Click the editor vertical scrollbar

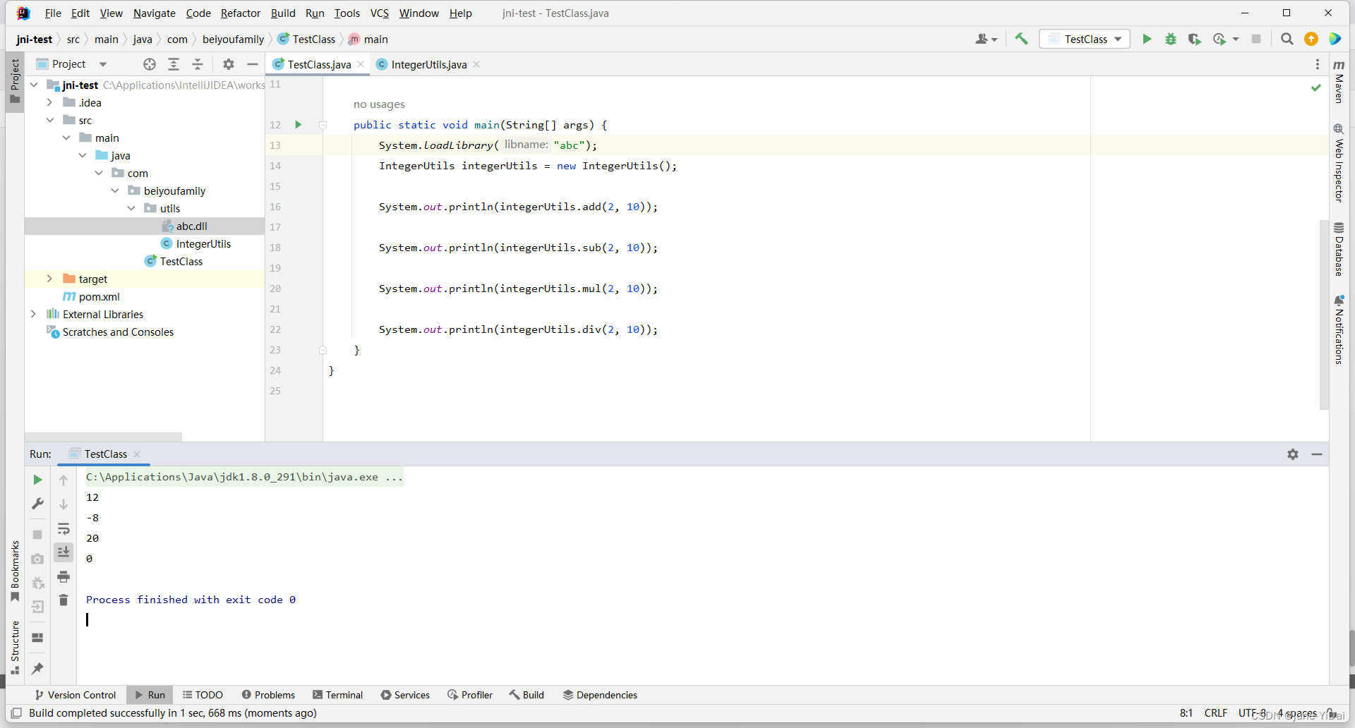coord(1324,314)
